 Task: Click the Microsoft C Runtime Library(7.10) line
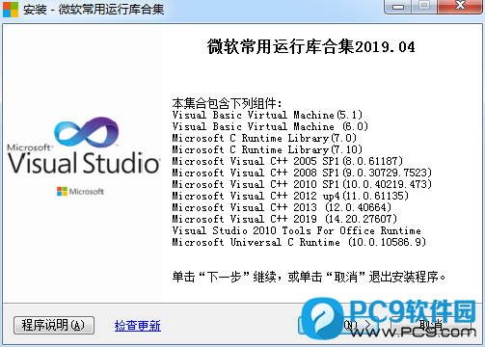(x=267, y=149)
